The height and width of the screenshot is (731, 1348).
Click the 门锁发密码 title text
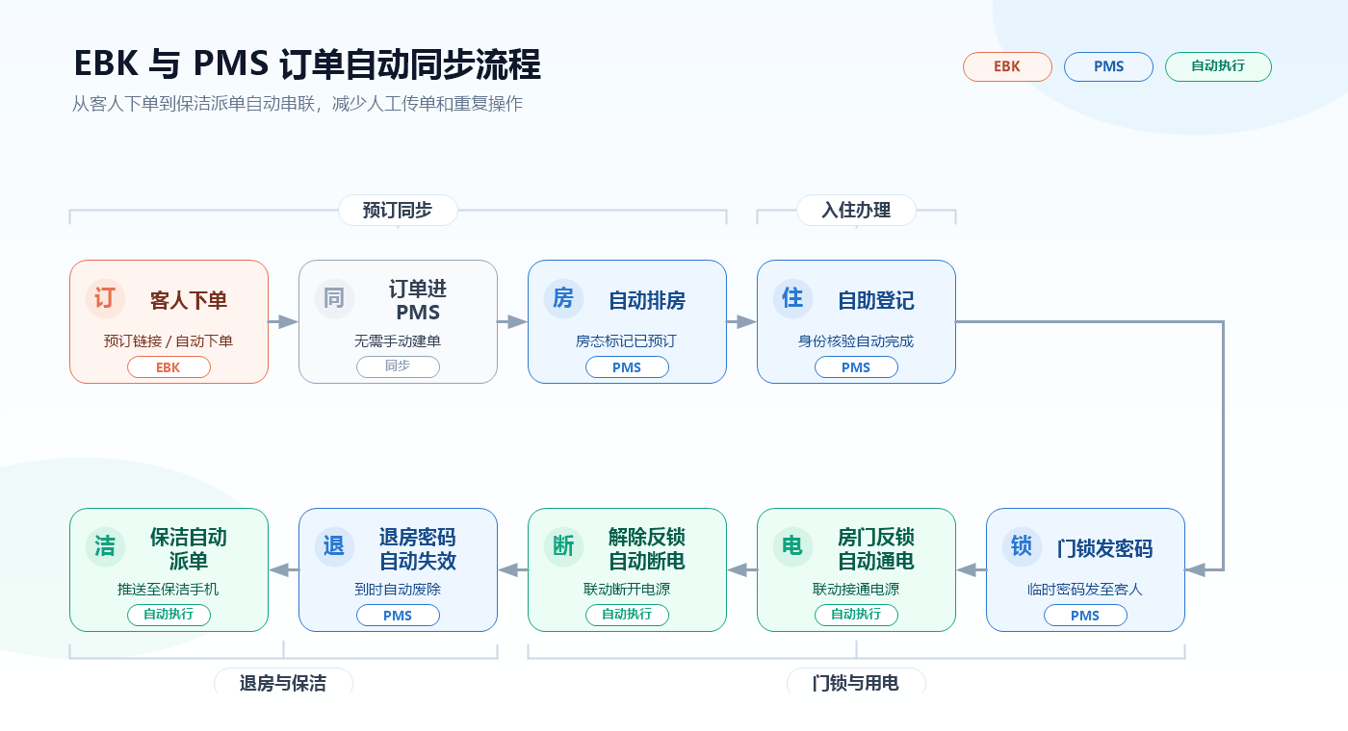pos(1104,548)
